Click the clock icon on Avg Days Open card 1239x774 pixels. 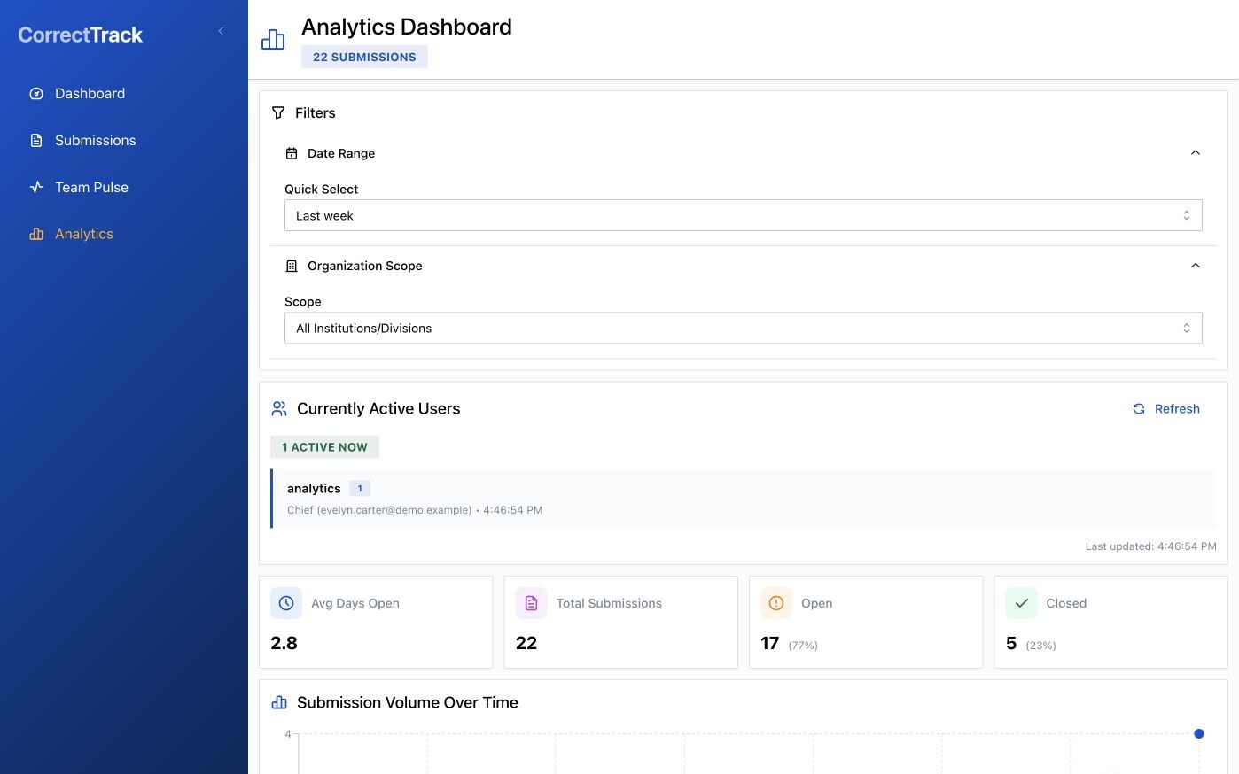(286, 603)
